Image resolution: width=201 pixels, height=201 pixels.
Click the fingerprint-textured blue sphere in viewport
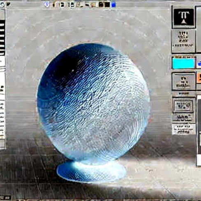pyautogui.click(x=93, y=102)
